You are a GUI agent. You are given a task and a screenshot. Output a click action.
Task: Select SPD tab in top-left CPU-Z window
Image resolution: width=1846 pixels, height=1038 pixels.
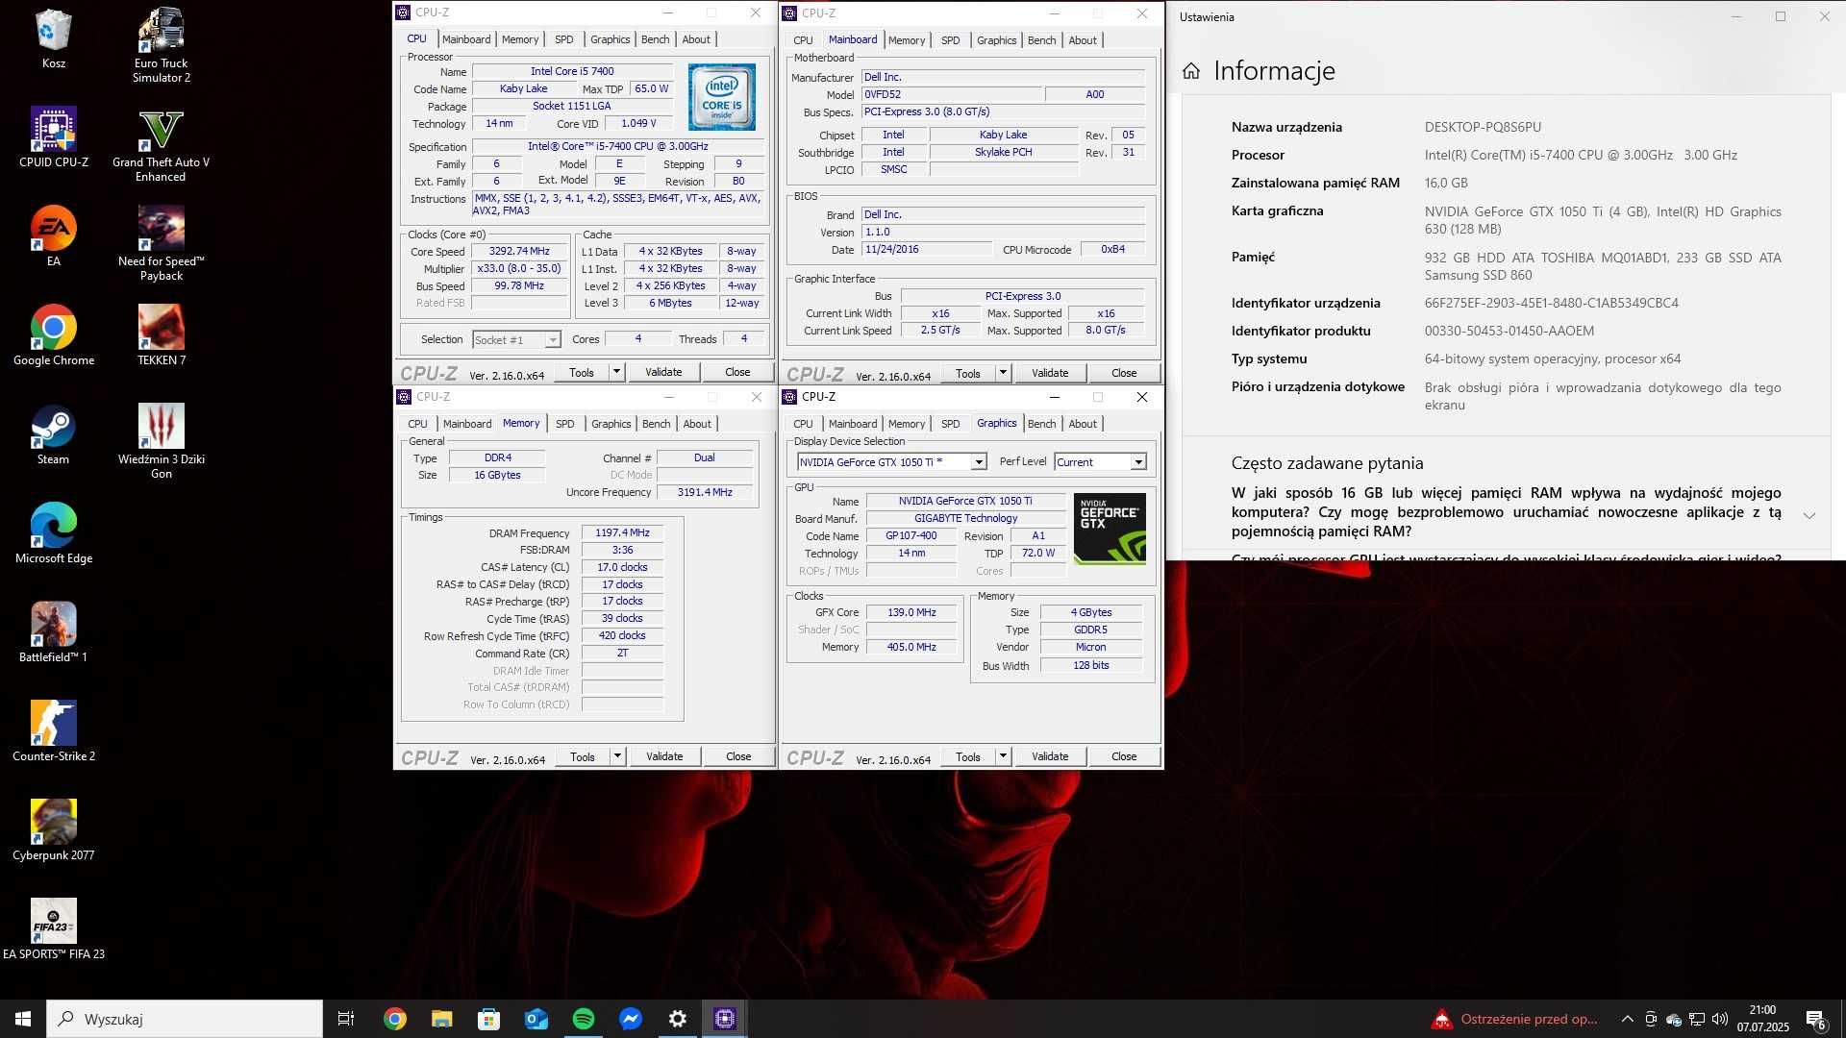click(564, 39)
